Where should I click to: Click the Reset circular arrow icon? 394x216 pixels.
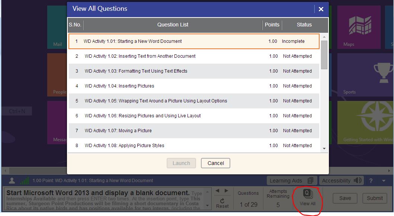tap(222, 201)
